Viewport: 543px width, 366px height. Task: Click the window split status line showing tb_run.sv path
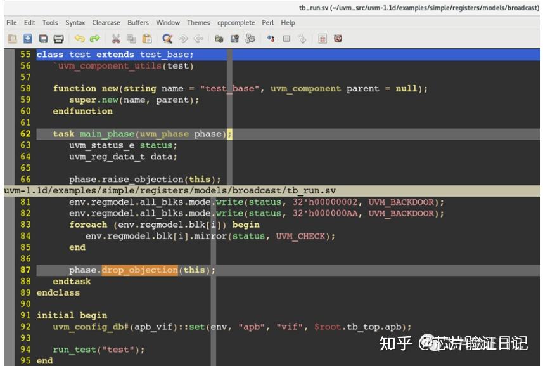pos(272,191)
